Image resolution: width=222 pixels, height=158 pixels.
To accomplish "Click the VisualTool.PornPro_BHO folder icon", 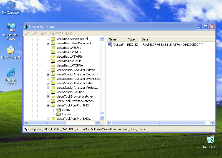I will tap(53, 105).
